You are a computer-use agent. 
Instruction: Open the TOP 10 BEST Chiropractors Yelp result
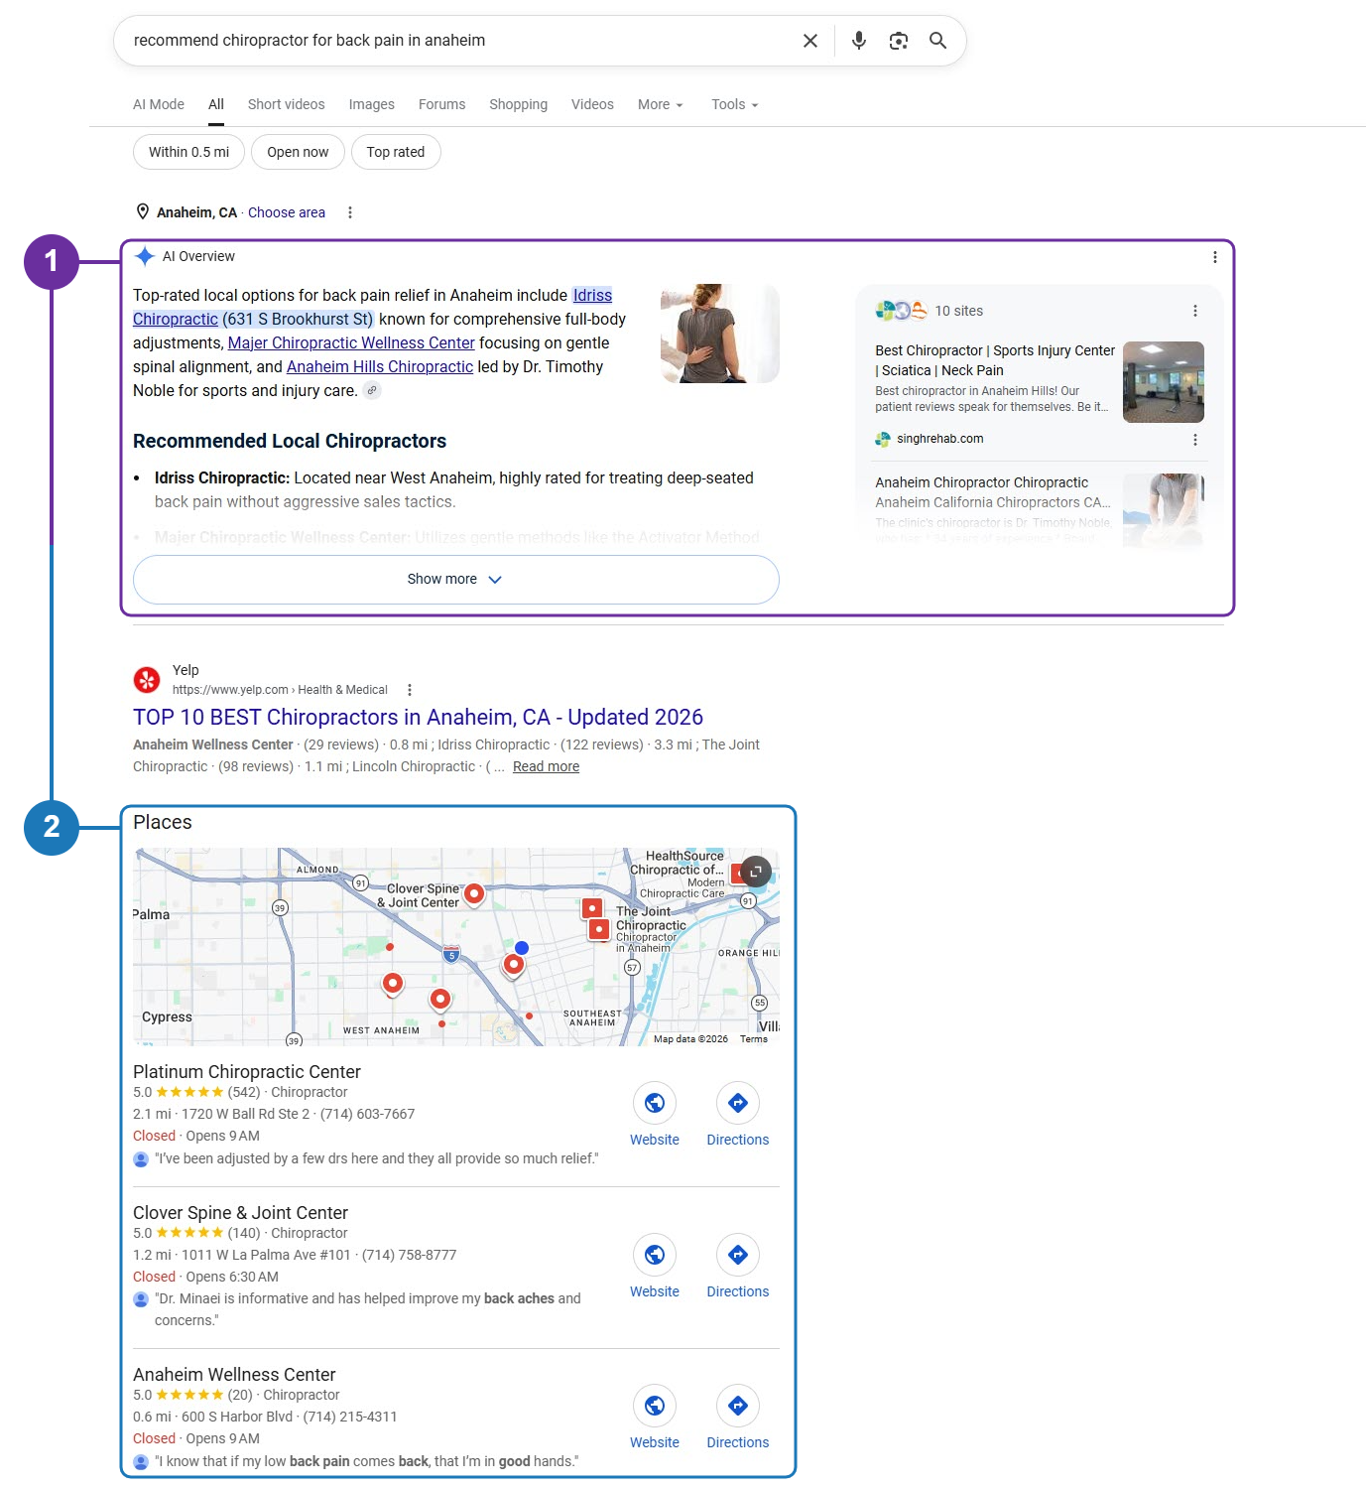(x=418, y=717)
